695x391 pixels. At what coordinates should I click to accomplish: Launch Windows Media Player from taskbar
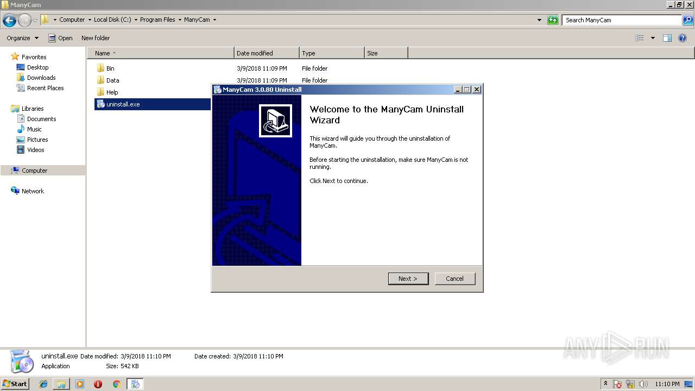pos(80,384)
